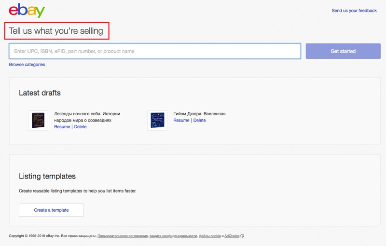Open the AdChoice footer link
The width and height of the screenshot is (386, 246).
232,236
